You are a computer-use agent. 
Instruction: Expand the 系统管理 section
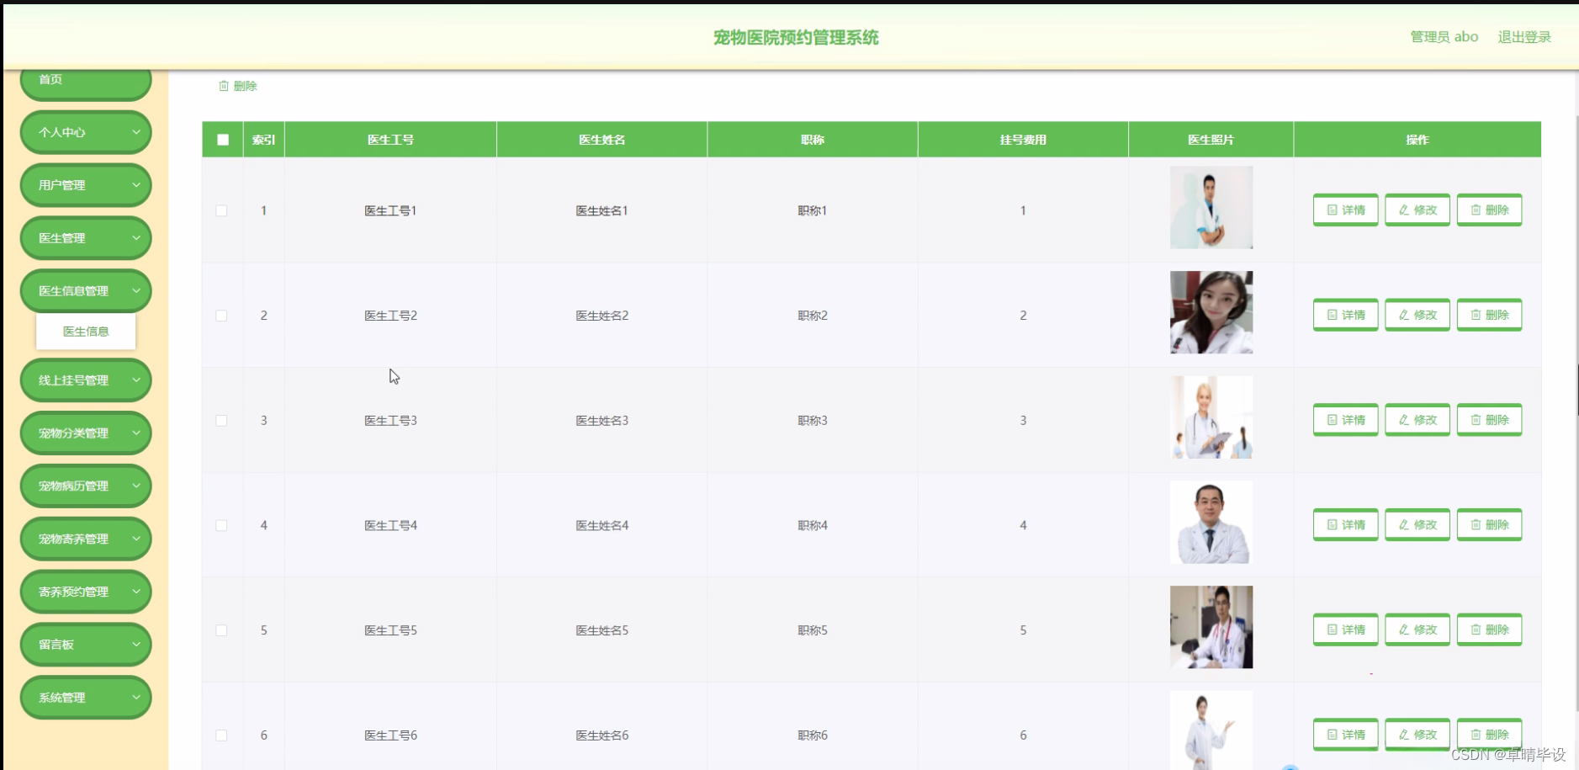coord(85,697)
